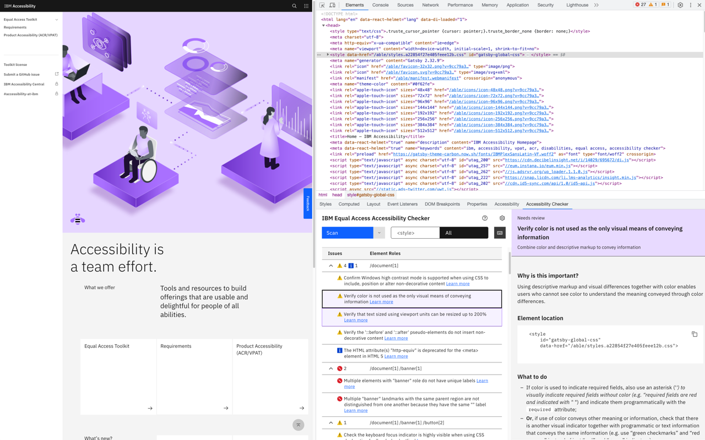Copy the gatsby-global-css element location snippet
Viewport: 705px width, 440px height.
pos(695,333)
